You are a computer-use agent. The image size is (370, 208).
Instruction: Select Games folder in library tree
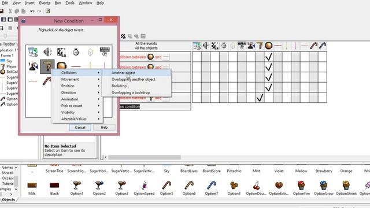click(x=8, y=168)
